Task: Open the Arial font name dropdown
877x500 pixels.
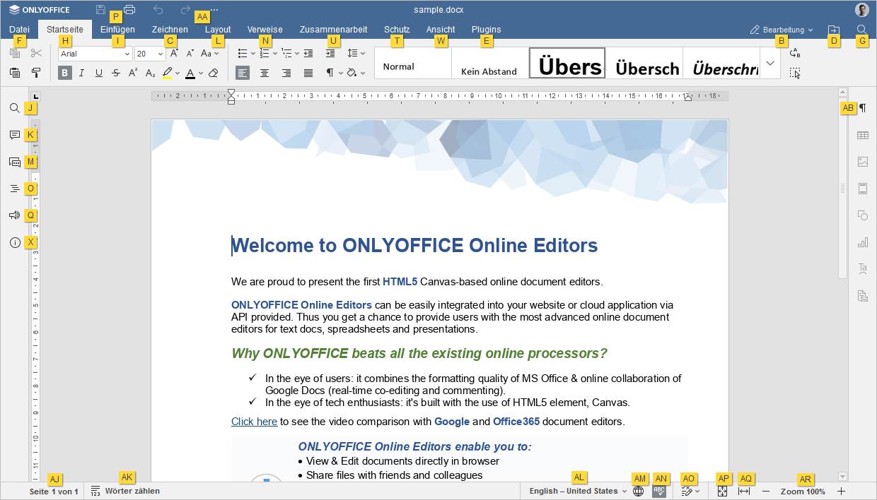Action: click(95, 54)
